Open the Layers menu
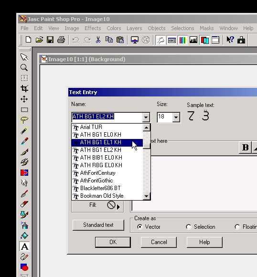Screen dimensions: 257x277 click(x=134, y=28)
